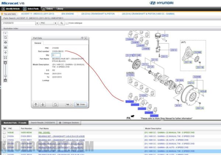
Task: Select callout 39191 on the diagram
Action: (x=178, y=105)
